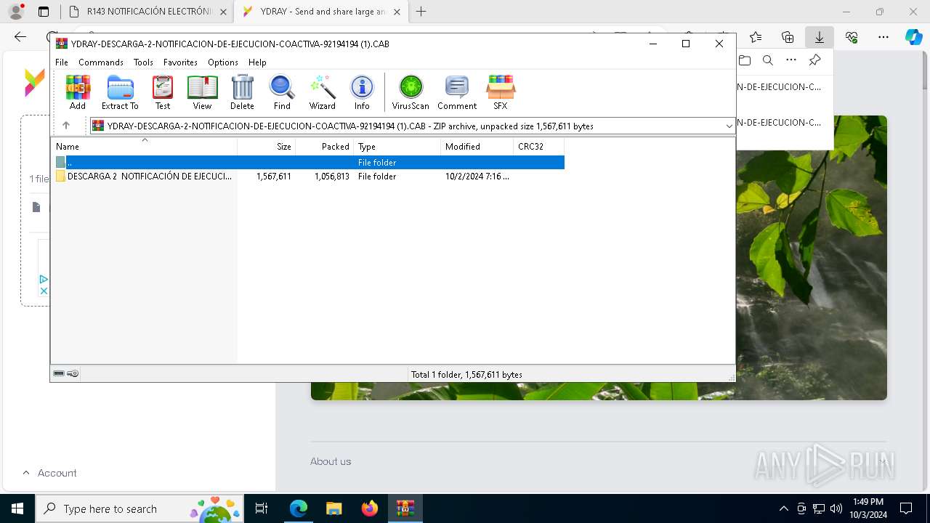The width and height of the screenshot is (930, 523).
Task: Open Task View on the taskbar
Action: point(262,508)
